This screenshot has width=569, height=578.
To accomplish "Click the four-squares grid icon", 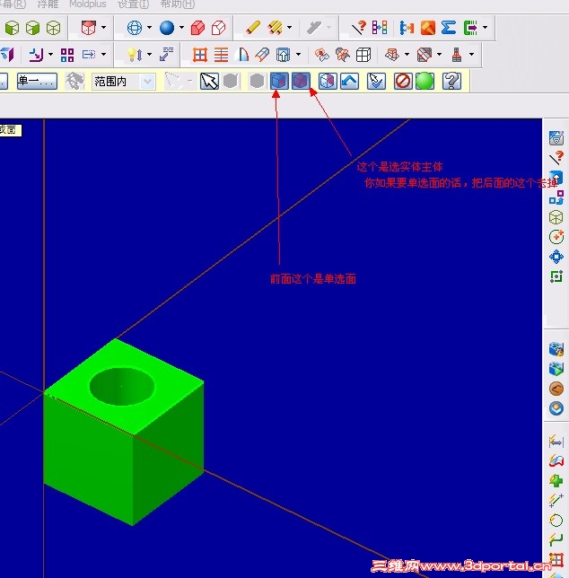I will pos(67,55).
